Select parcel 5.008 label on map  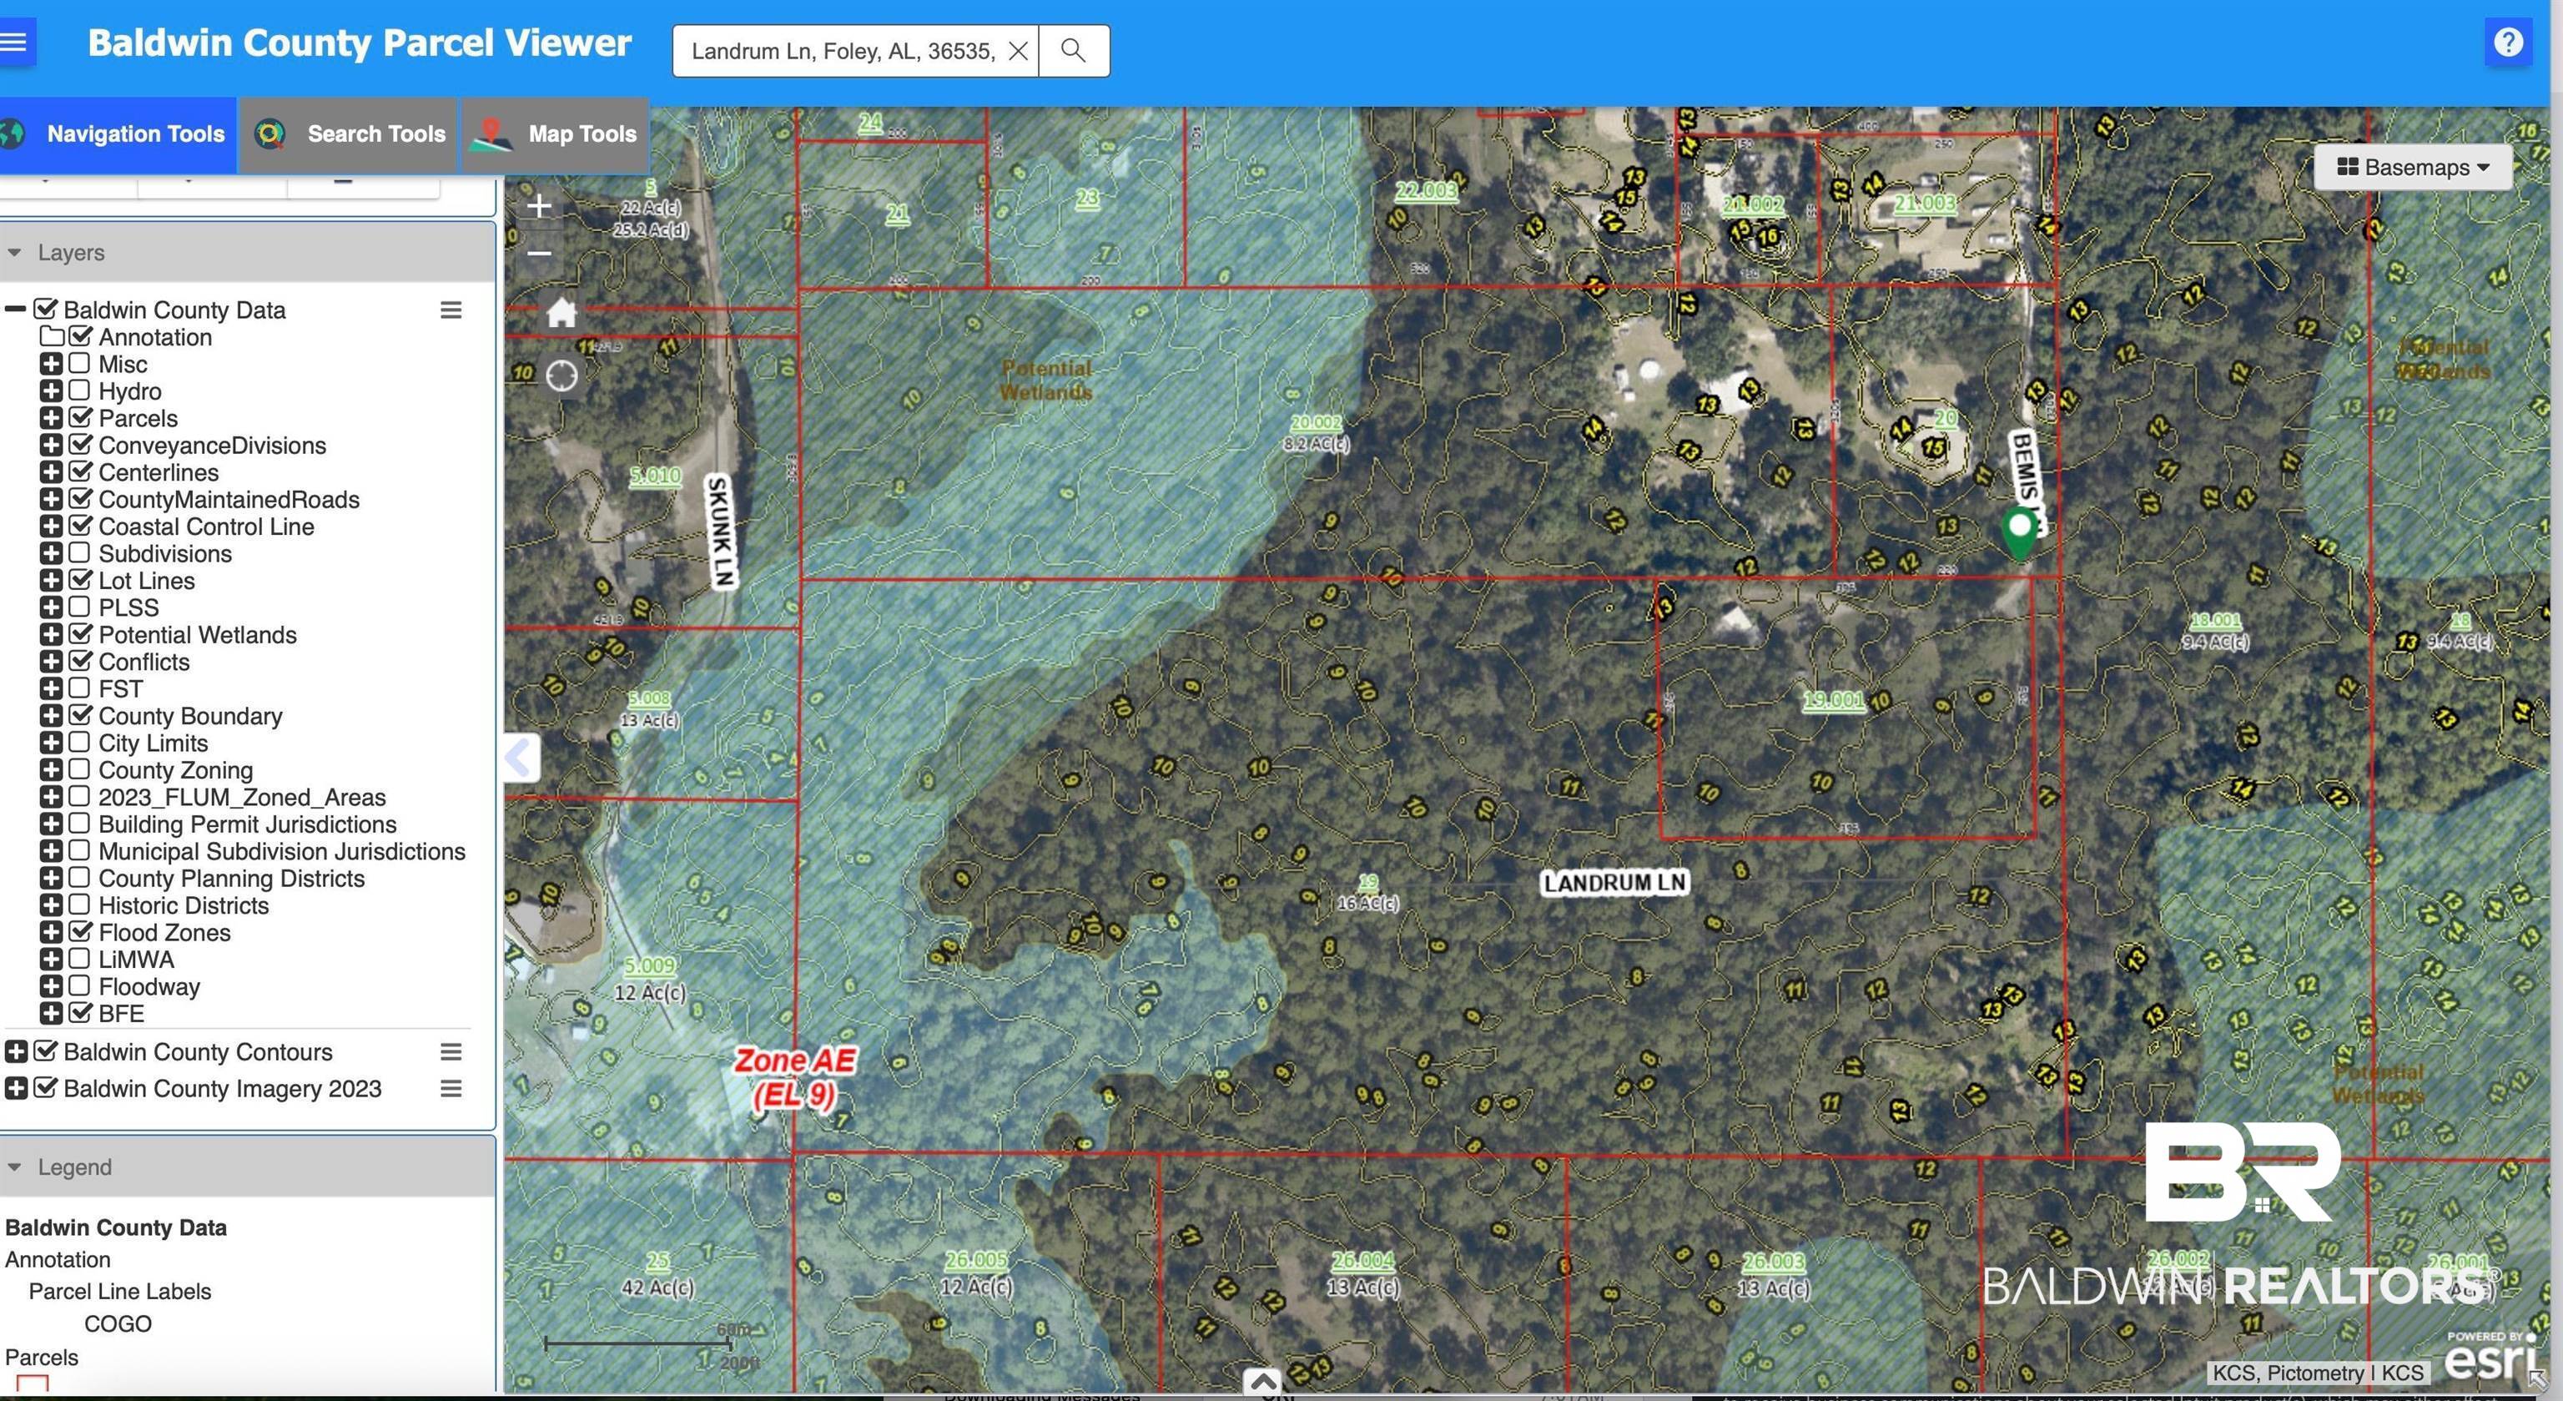pos(650,699)
